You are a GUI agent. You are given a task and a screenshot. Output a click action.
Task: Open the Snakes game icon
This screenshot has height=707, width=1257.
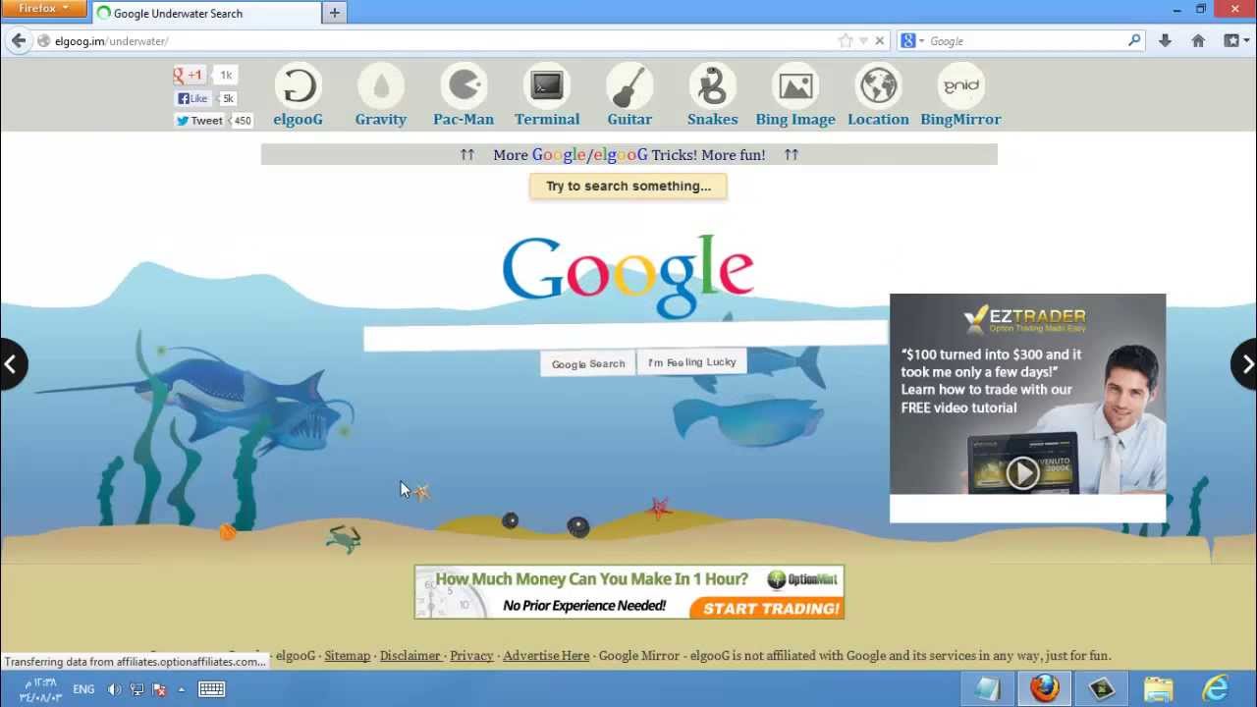tap(712, 87)
